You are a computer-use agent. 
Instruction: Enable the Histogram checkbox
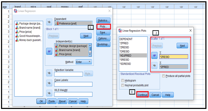[123, 81]
